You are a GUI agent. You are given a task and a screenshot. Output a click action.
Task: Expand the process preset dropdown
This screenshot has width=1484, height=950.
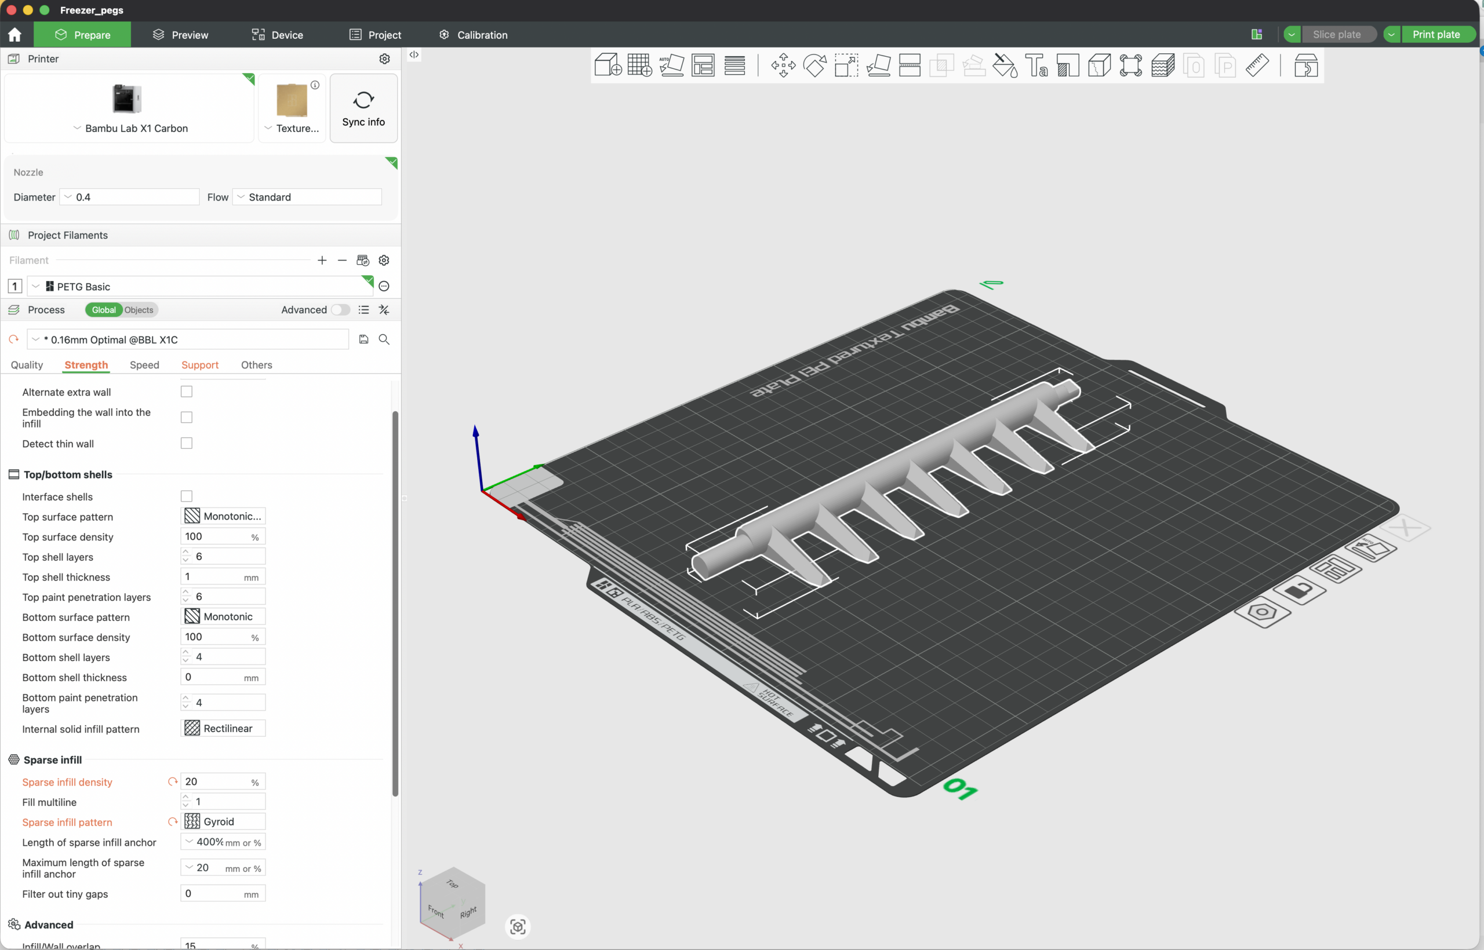point(188,339)
